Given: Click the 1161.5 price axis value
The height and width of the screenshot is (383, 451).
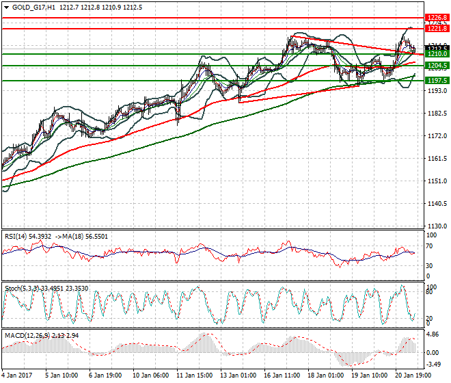Looking at the screenshot, I should click(x=437, y=159).
